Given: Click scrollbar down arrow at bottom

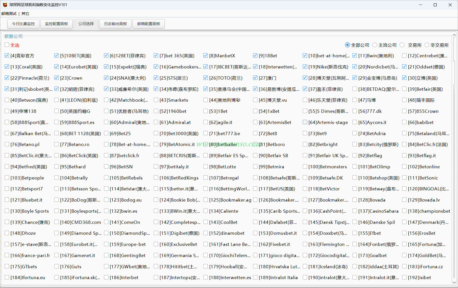Looking at the screenshot, I should coord(454,282).
